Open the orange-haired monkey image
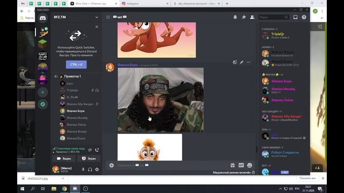Viewport: 344px width, 193px height. click(x=150, y=147)
